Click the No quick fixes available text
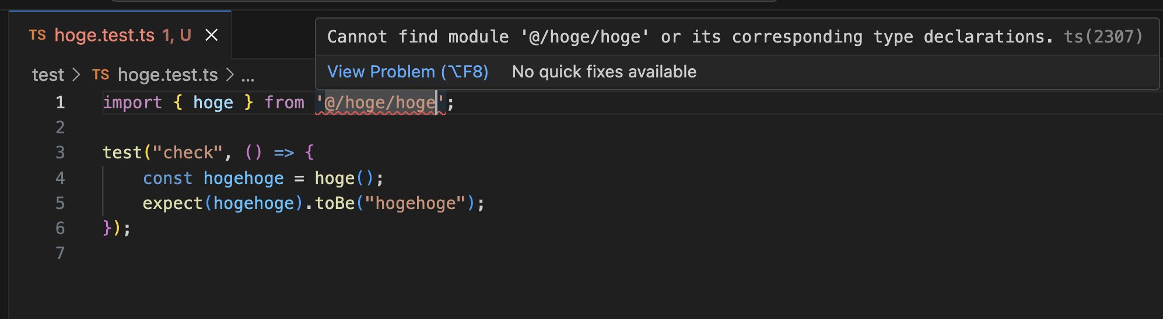The width and height of the screenshot is (1163, 319). click(x=604, y=72)
